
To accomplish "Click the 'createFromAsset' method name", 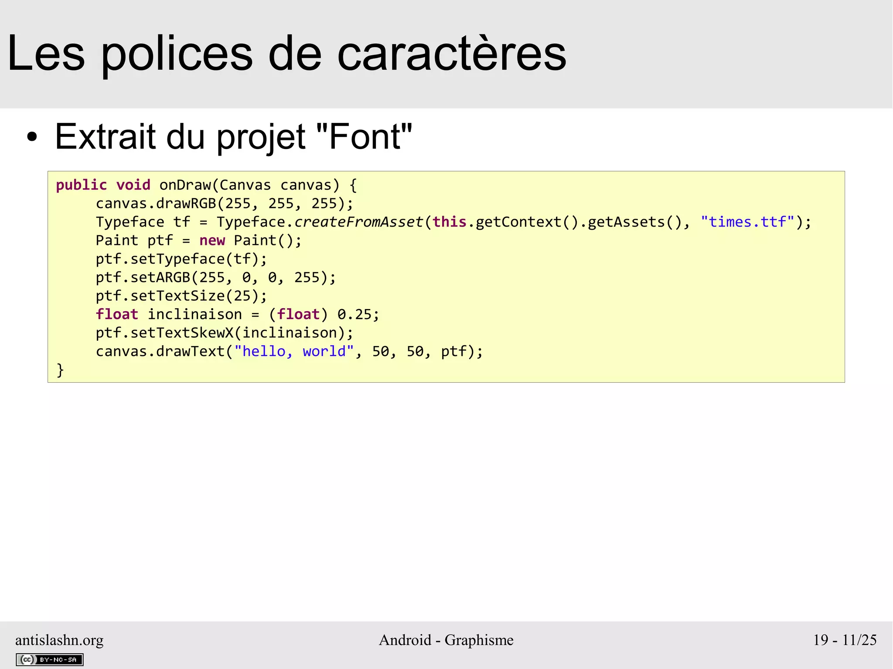I will point(358,222).
